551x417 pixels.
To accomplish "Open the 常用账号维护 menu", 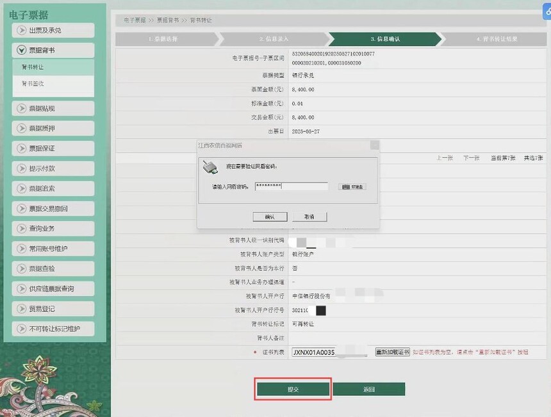I will pos(53,249).
